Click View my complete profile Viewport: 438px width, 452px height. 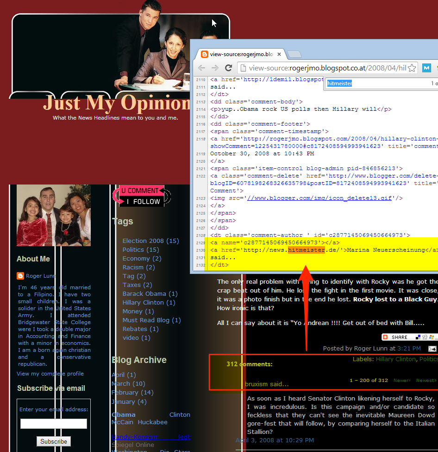(x=50, y=374)
